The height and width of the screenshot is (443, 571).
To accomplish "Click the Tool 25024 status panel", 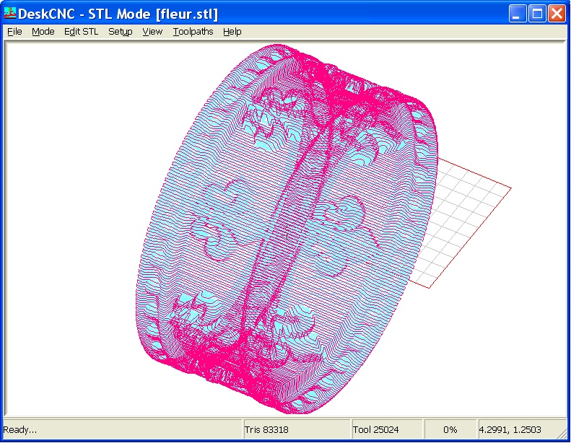I will coord(375,429).
